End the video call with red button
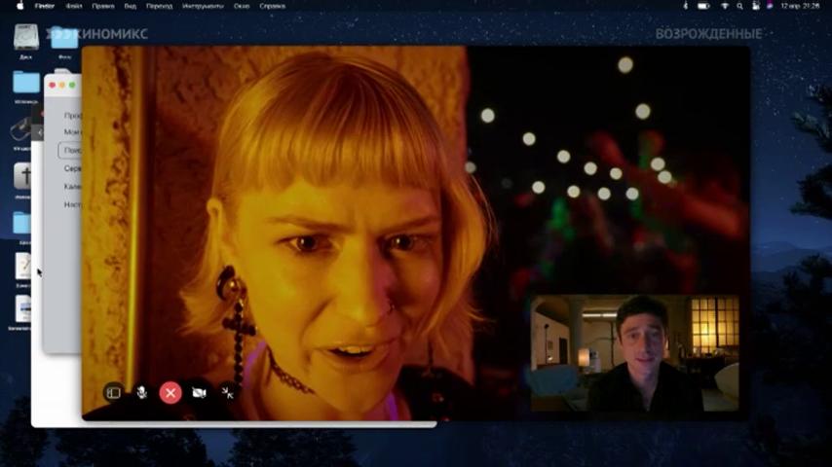 (170, 393)
